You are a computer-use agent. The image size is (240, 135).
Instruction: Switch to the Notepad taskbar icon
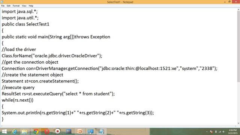point(101,132)
